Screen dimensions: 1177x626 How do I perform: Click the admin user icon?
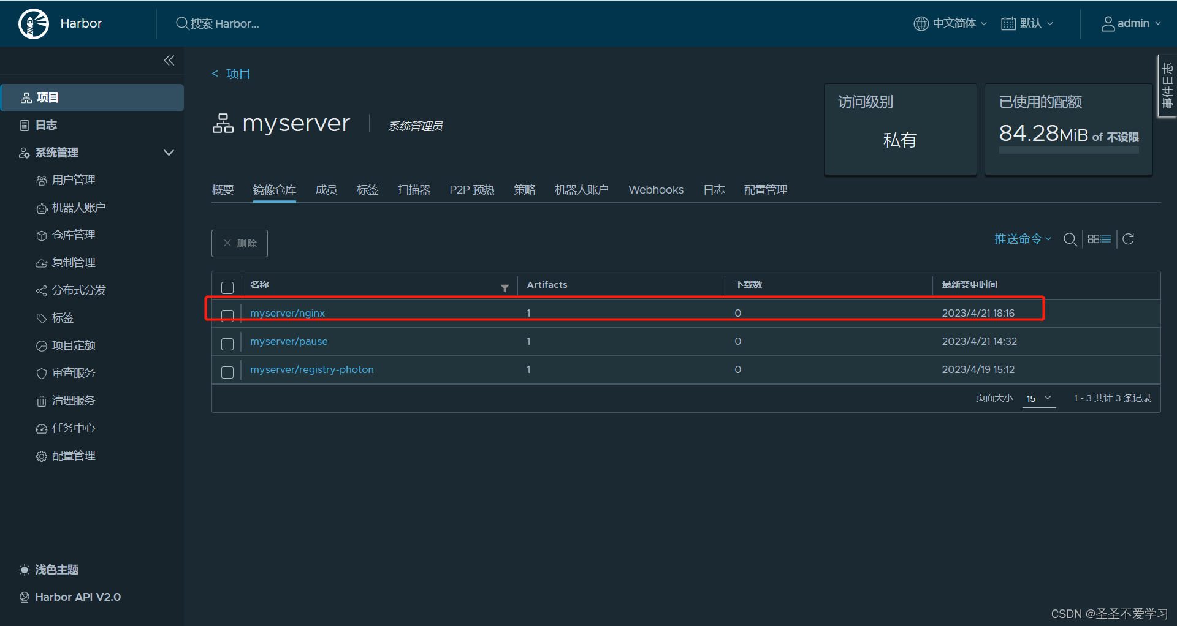tap(1108, 23)
